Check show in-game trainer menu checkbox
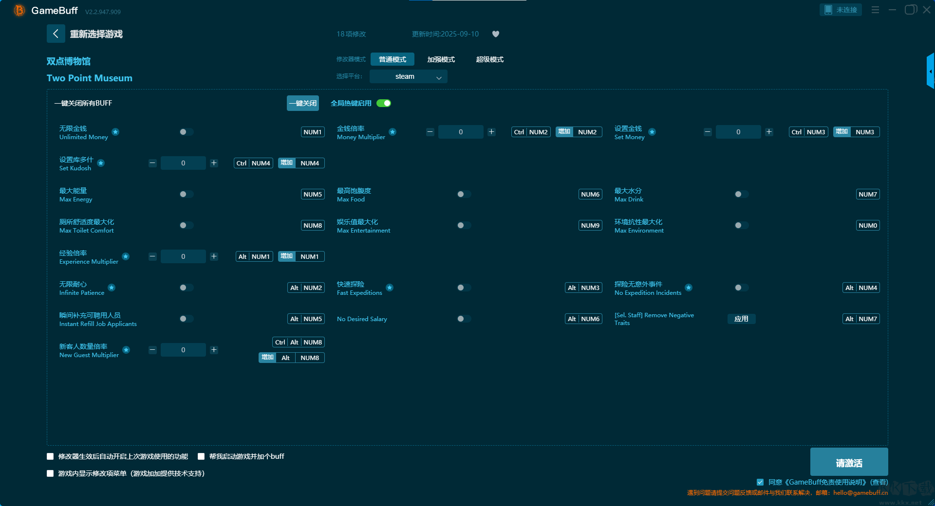Screen dimensions: 935x506 [50, 473]
